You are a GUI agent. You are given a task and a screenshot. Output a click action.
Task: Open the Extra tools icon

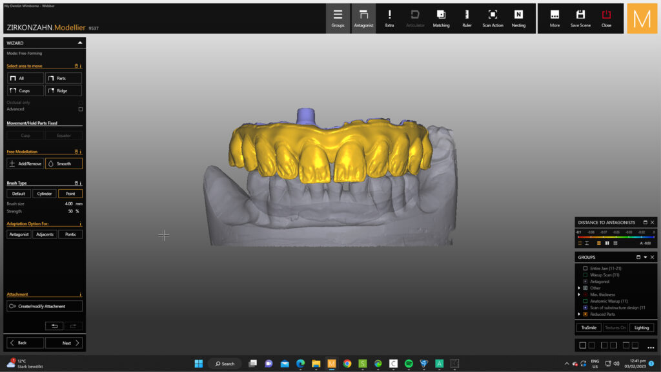[389, 17]
